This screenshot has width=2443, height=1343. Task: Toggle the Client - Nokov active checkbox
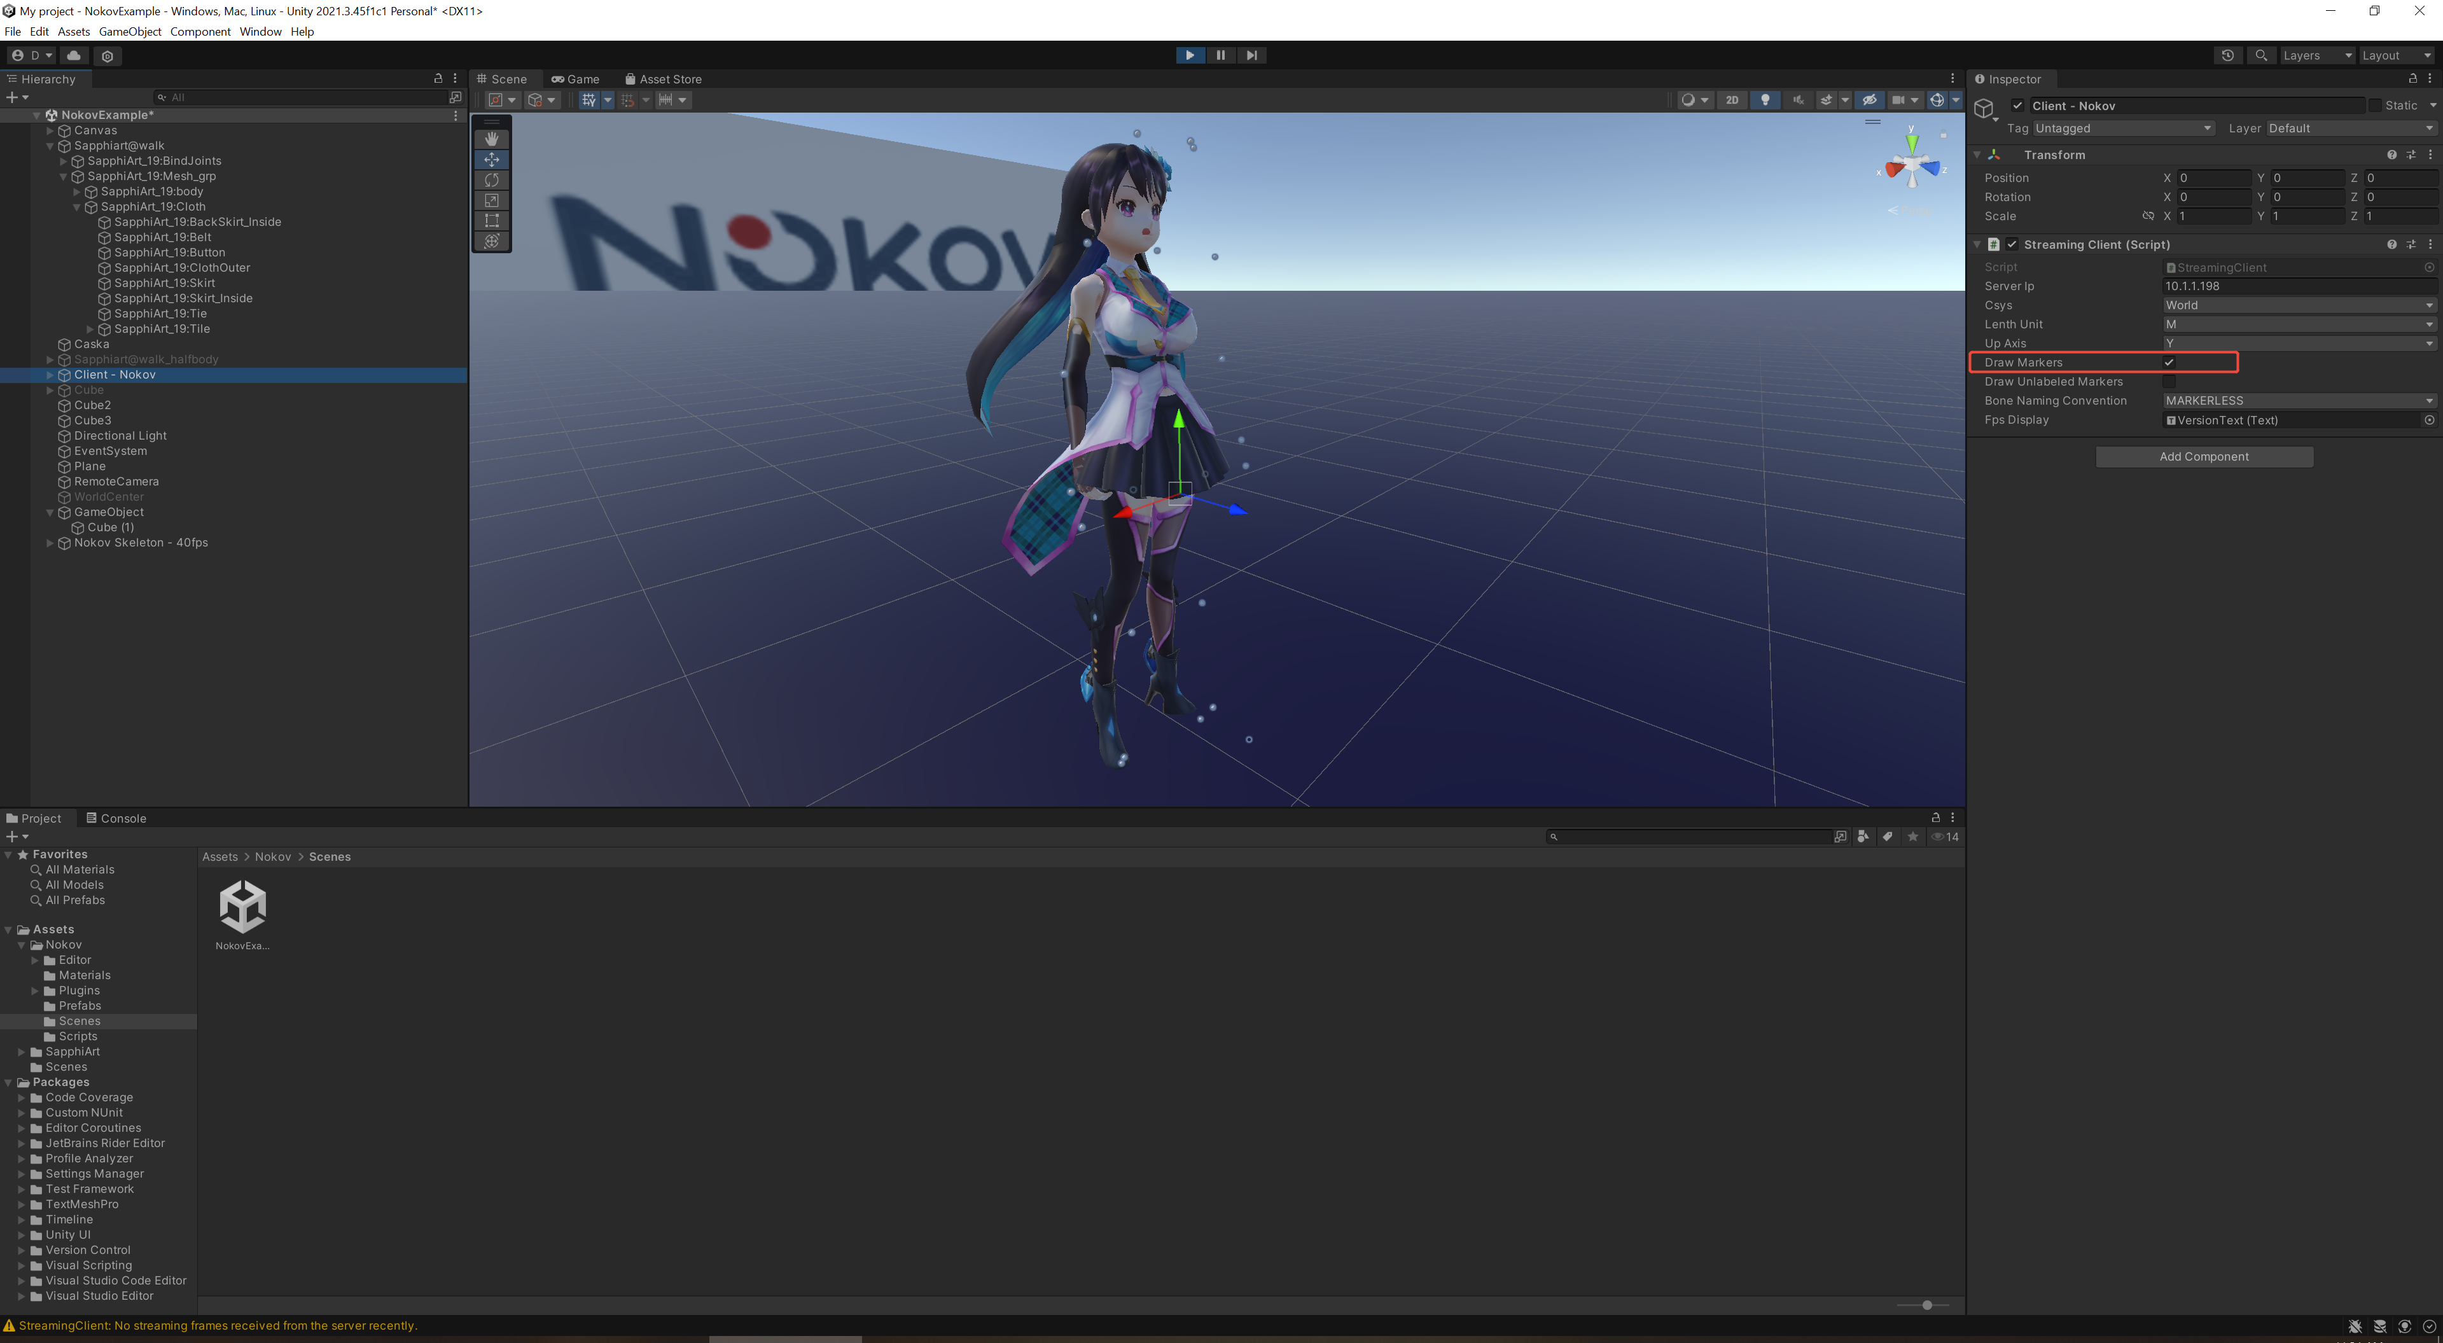[2017, 106]
